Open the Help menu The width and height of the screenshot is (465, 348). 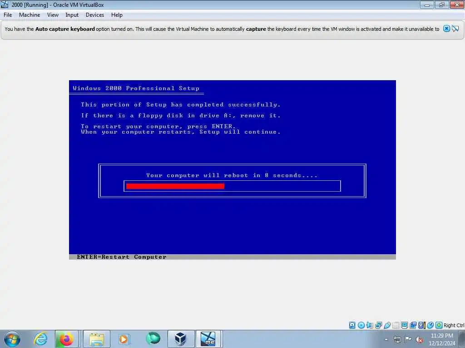(117, 15)
